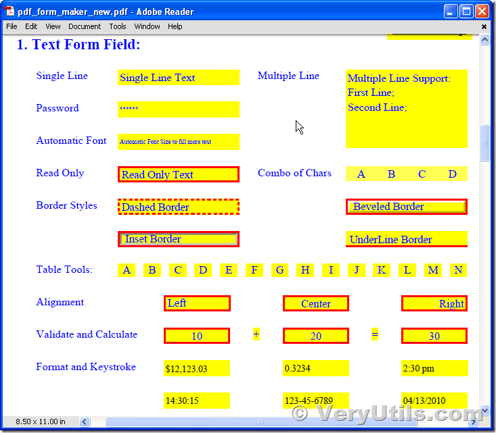The width and height of the screenshot is (496, 433).
Task: Click the page size 8.50 x 11.00 in
Action: 41,422
